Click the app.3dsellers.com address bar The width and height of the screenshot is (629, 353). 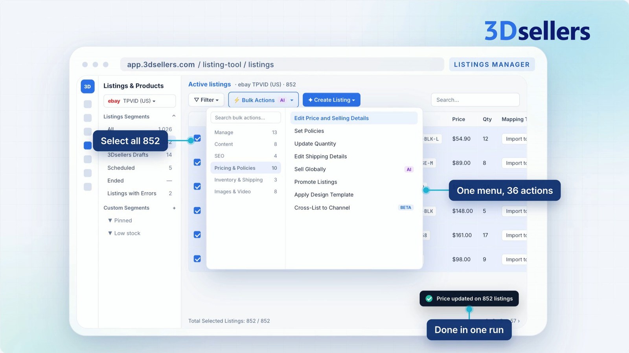(282, 64)
